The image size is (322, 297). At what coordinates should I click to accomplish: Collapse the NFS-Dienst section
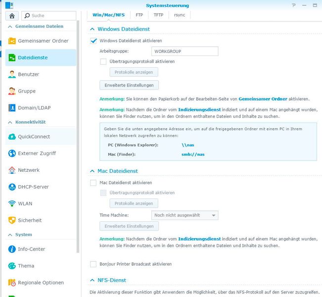pyautogui.click(x=92, y=280)
